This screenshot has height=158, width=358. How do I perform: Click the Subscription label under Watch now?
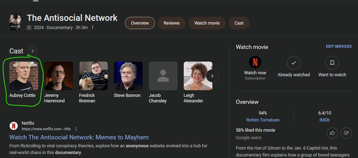[x=255, y=78]
